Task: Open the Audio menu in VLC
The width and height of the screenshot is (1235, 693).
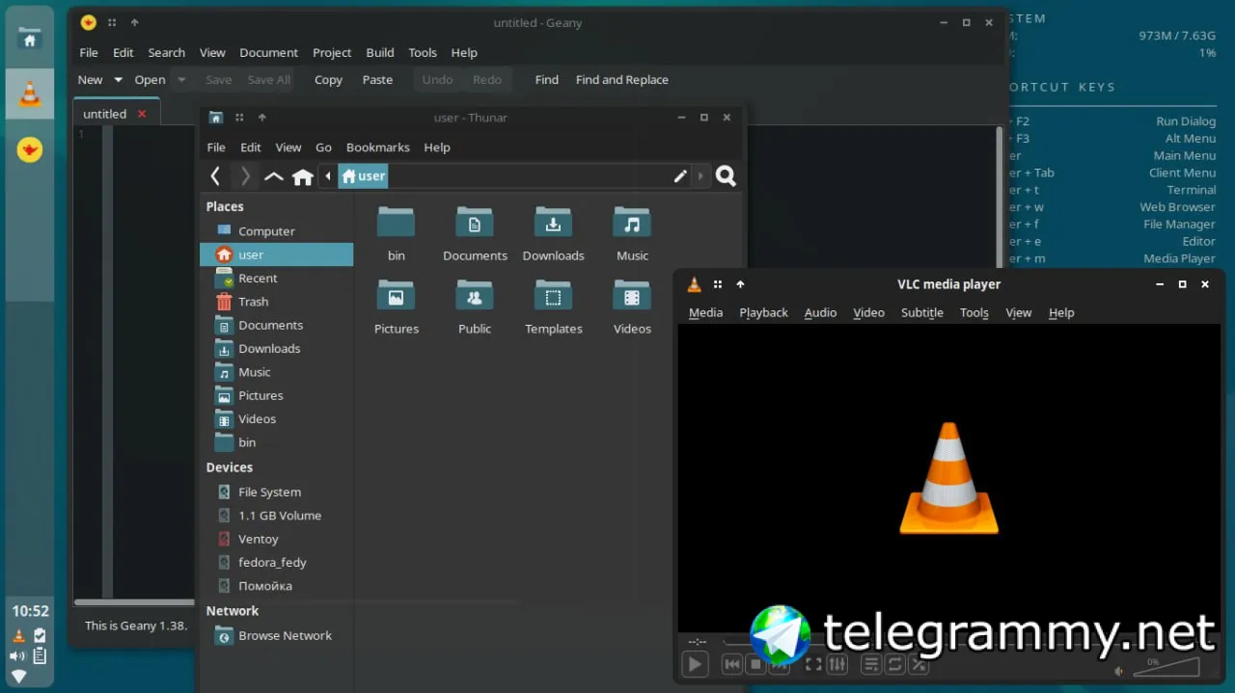Action: coord(820,312)
